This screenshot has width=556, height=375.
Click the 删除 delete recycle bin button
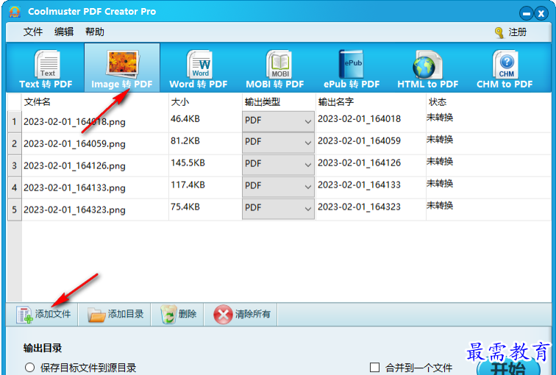pos(178,315)
